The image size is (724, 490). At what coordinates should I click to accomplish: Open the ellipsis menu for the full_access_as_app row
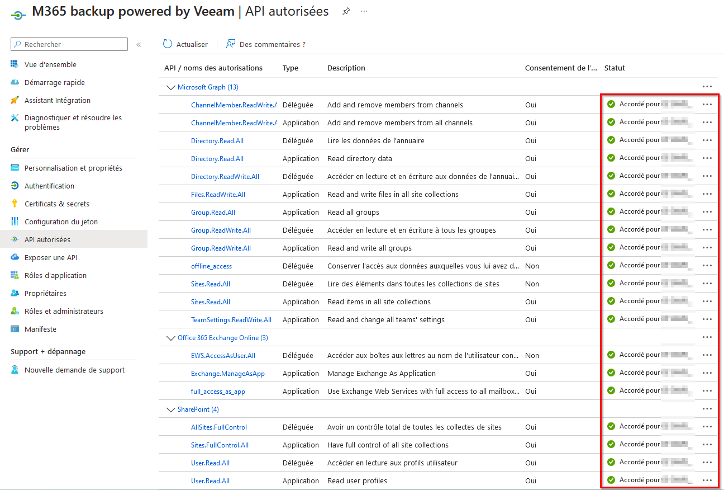click(707, 391)
